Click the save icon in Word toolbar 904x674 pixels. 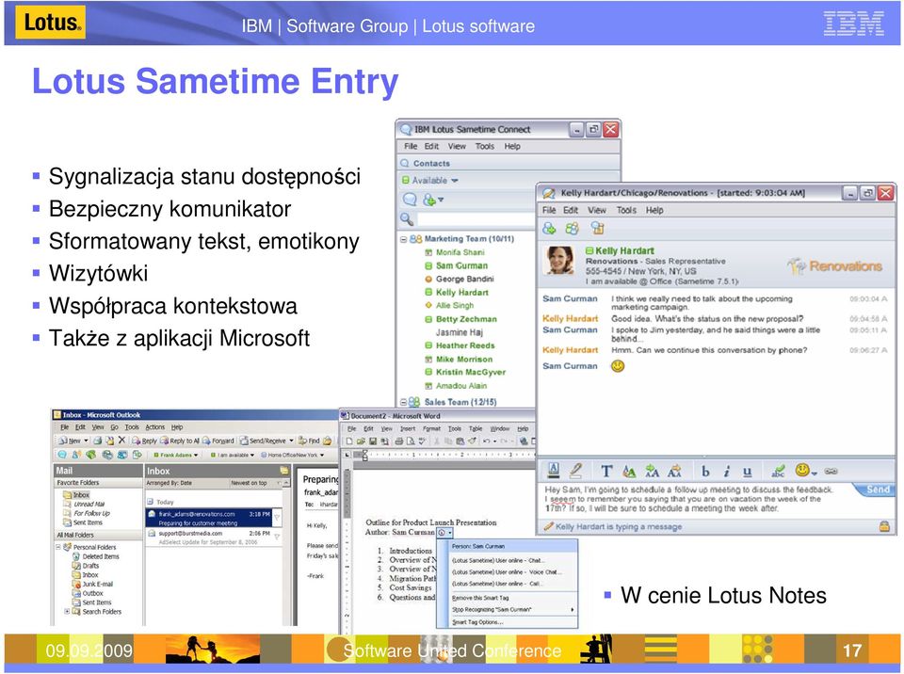[373, 441]
